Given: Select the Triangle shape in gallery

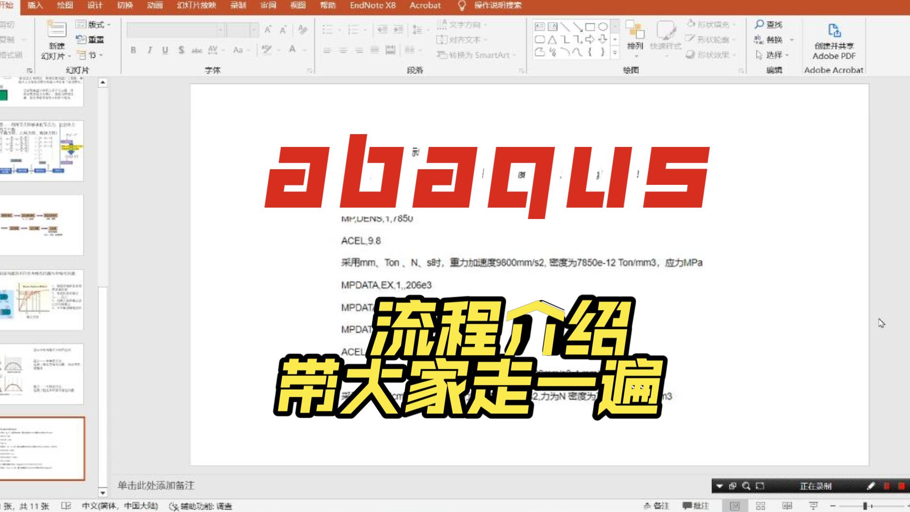Looking at the screenshot, I should click(552, 39).
